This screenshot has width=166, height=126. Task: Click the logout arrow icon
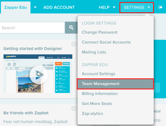(160, 7)
